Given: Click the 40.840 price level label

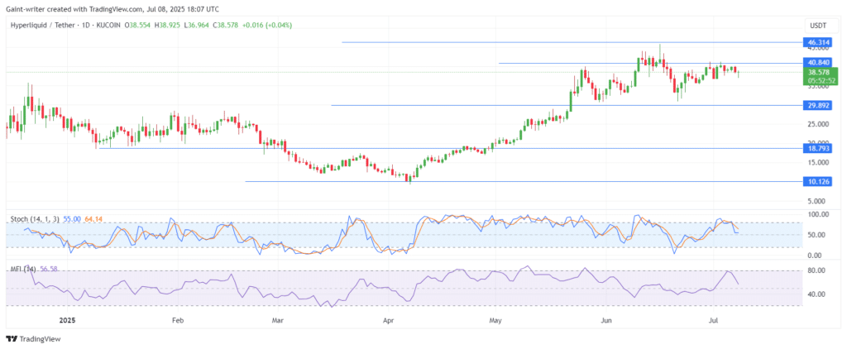Looking at the screenshot, I should pyautogui.click(x=816, y=63).
